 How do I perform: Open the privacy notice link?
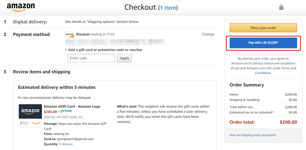(263, 63)
